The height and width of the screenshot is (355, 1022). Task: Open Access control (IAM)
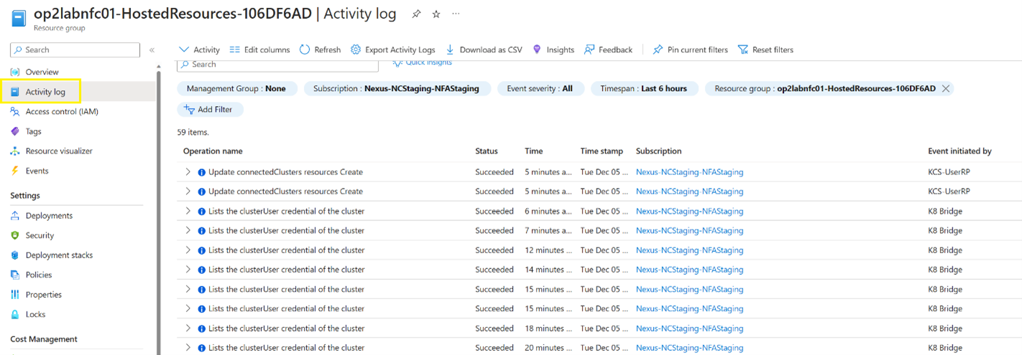tap(61, 111)
